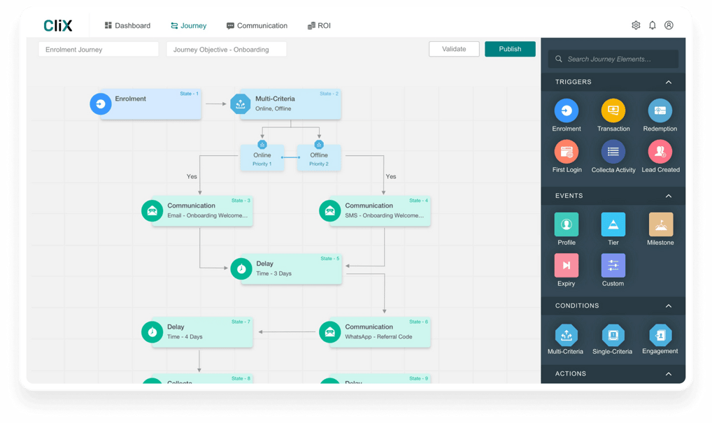
Task: Click the 'SMS - Onboarding Welcome...' text
Action: click(x=384, y=215)
